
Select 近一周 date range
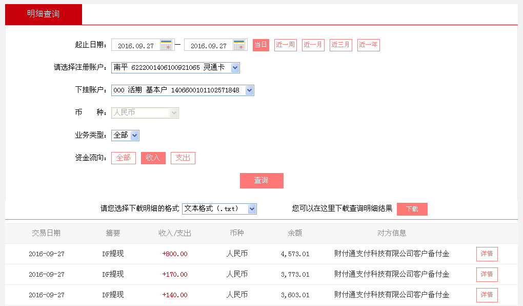(285, 45)
